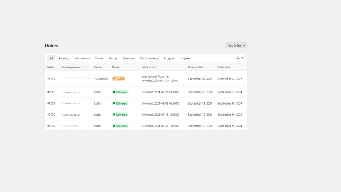Click the 'Delivered,2024-09-15 10:35:00' event
Screen dimensions: 341x192
tap(160, 115)
